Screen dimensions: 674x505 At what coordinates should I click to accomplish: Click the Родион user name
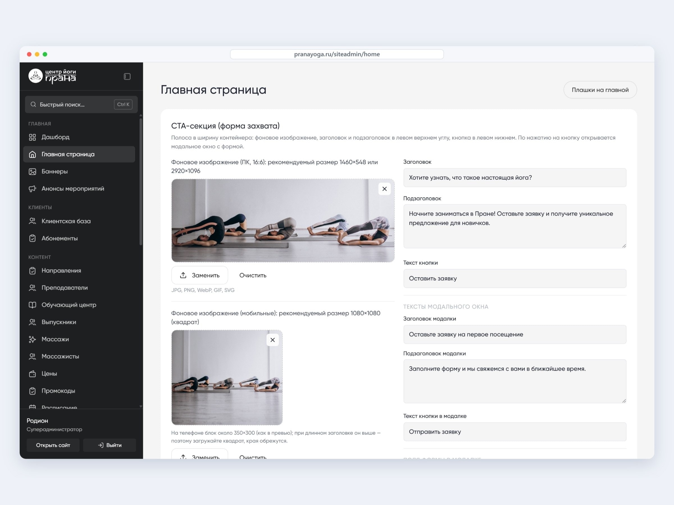[37, 421]
